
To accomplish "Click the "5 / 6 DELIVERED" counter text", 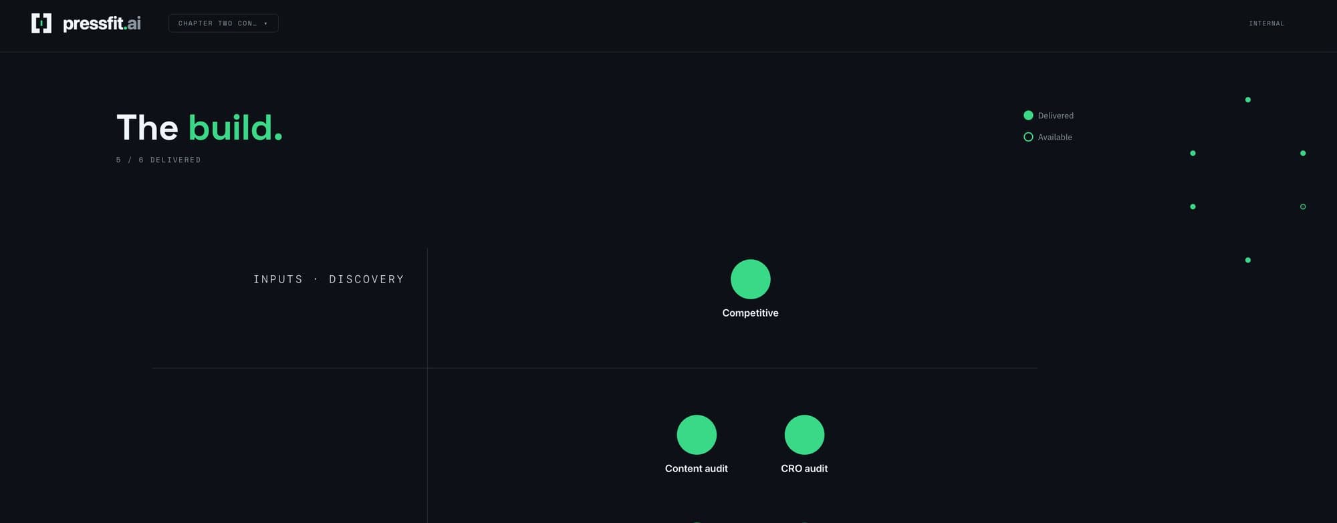I will [158, 160].
